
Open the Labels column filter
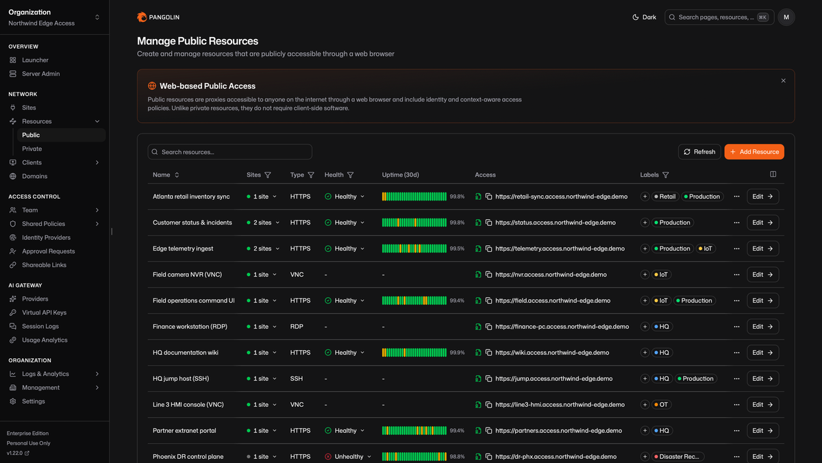coord(666,175)
